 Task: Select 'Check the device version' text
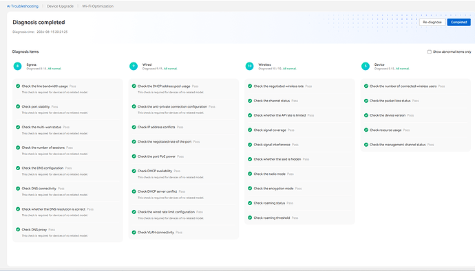click(388, 115)
